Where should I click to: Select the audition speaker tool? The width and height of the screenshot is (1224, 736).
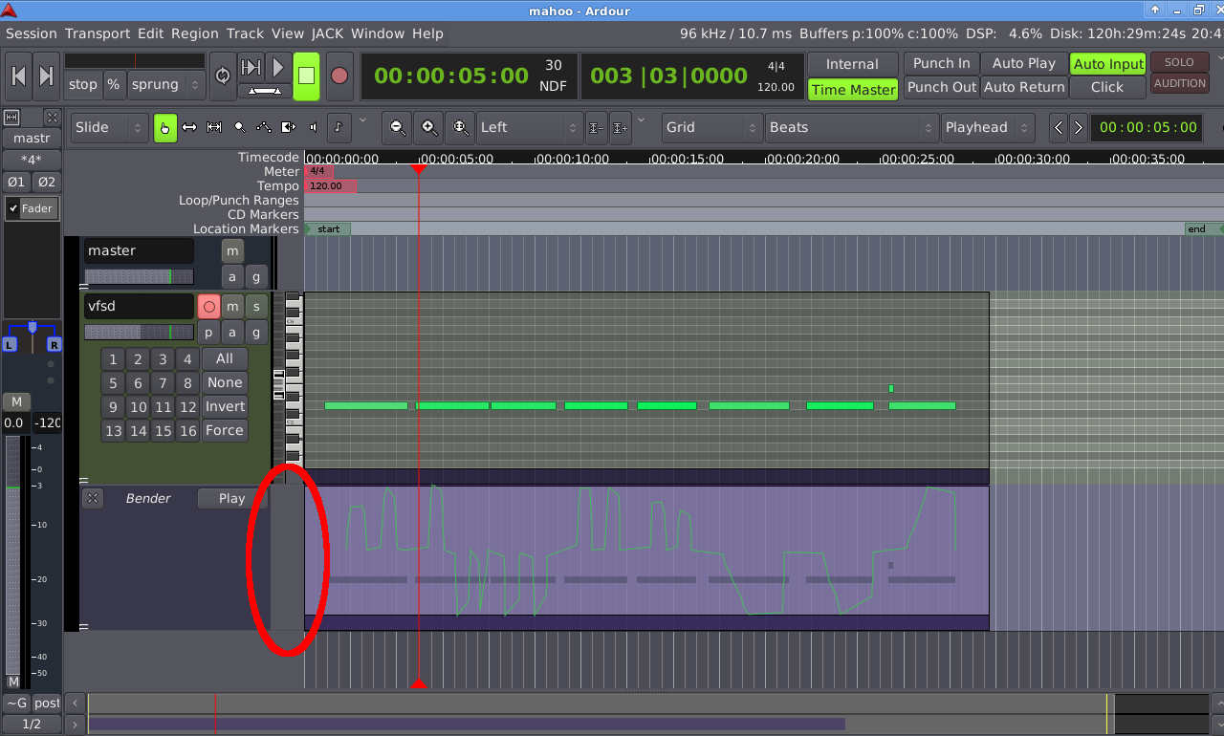pos(314,127)
